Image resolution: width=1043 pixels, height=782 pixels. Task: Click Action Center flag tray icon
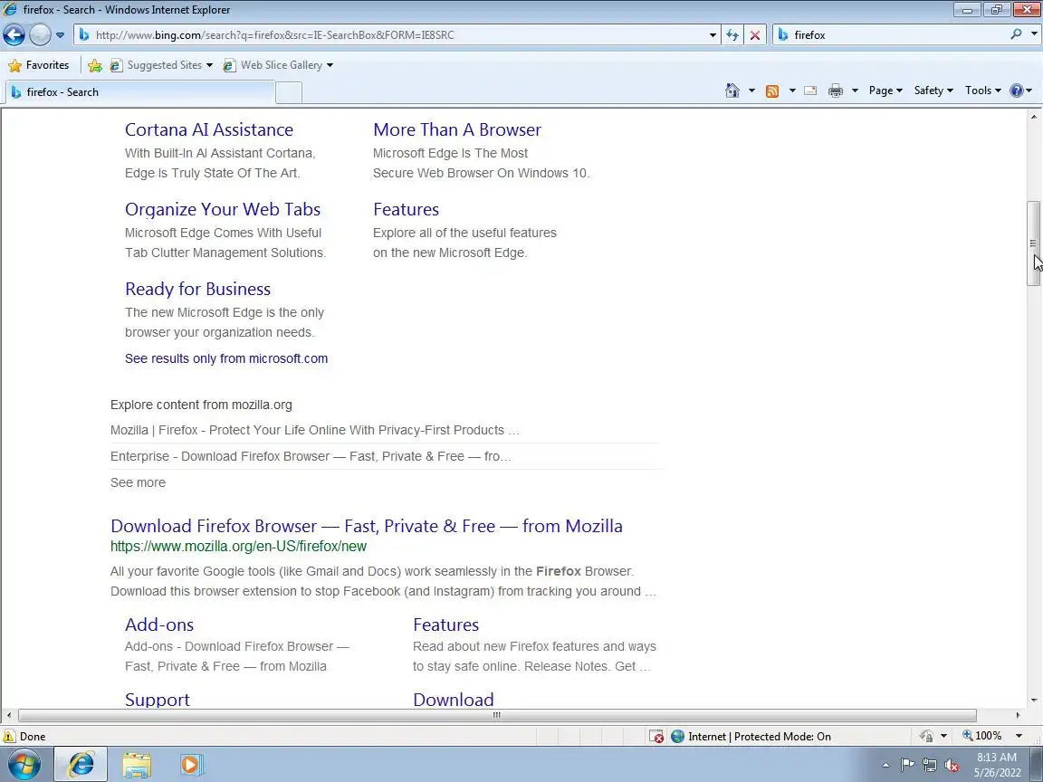click(907, 766)
